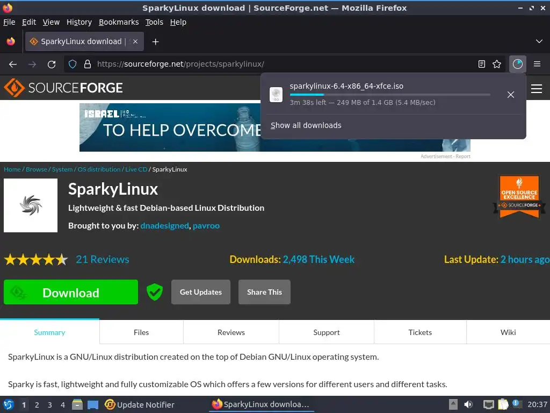Viewport: 550px width, 413px height.
Task: Toggle reader view icon in address bar
Action: coord(482,64)
